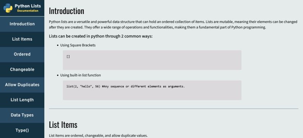The image size is (303, 138).
Task: Click the Documentation subtitle in the header
Action: (28, 11)
